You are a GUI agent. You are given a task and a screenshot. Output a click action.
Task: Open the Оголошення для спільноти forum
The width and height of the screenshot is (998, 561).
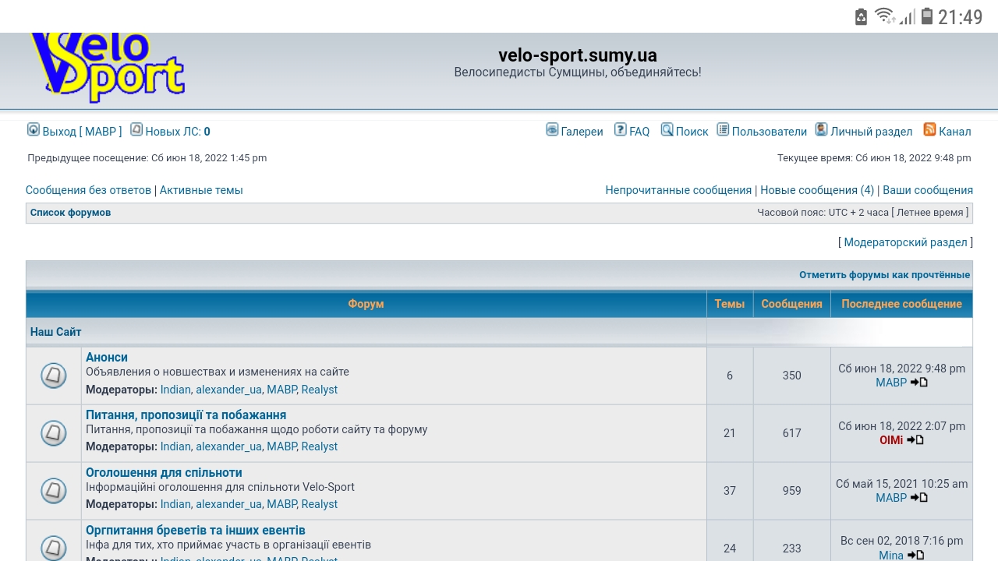pos(164,473)
